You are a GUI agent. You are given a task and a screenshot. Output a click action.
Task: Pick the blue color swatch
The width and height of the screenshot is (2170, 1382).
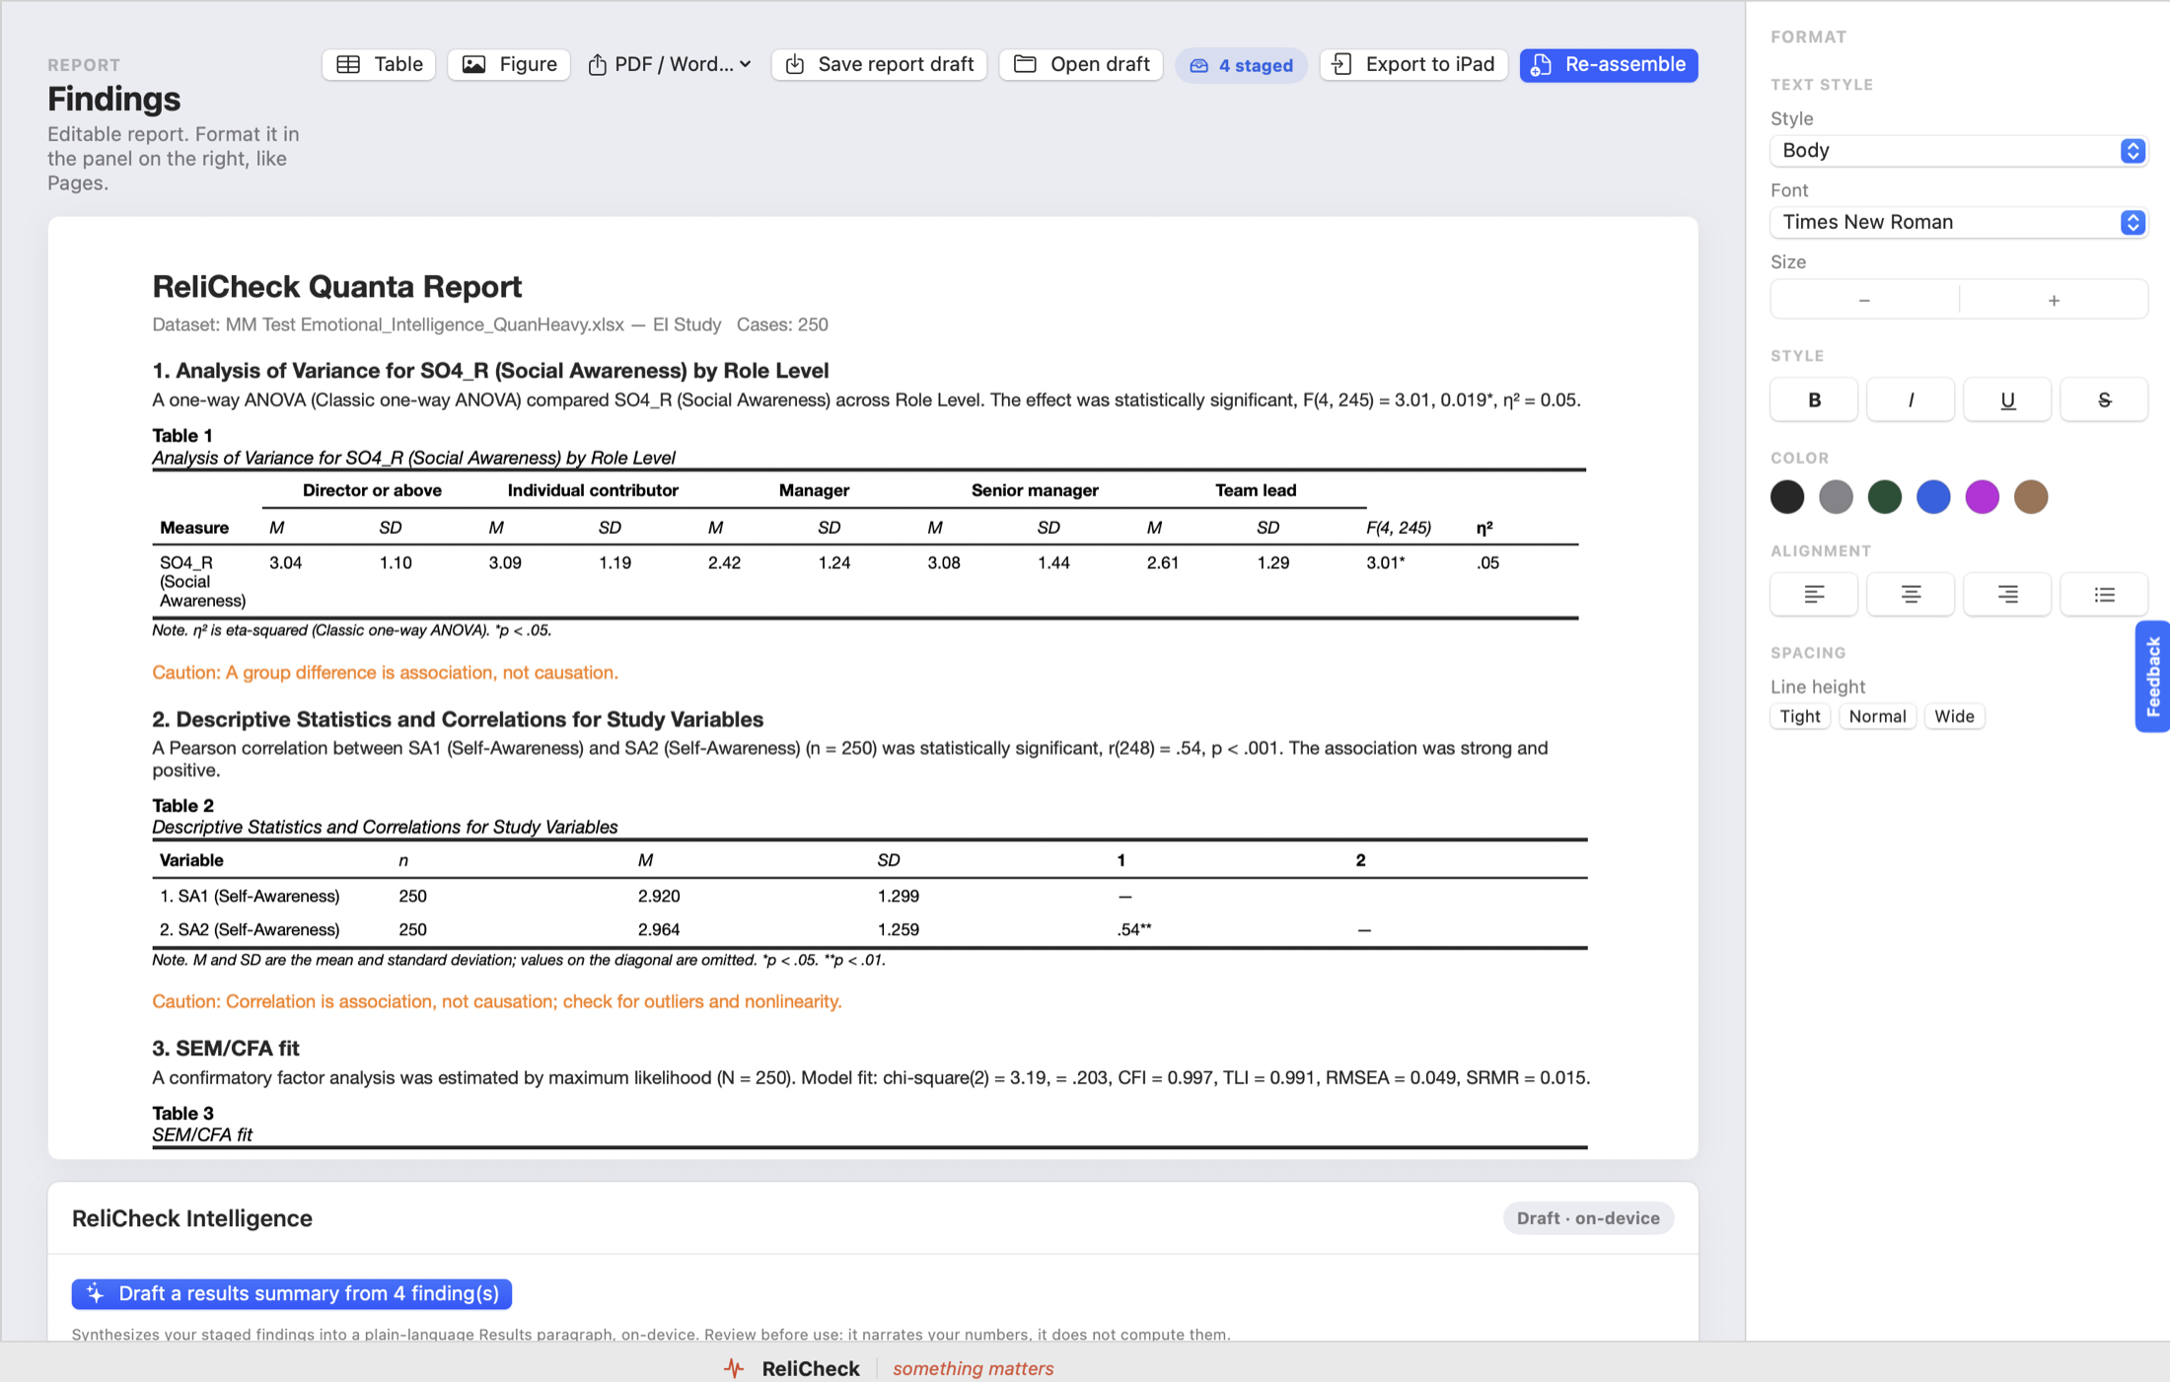[x=1933, y=496]
